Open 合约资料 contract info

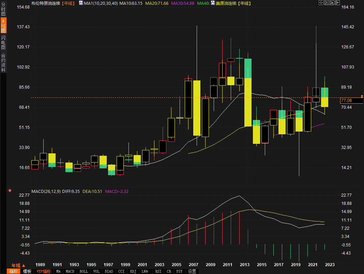(3, 62)
